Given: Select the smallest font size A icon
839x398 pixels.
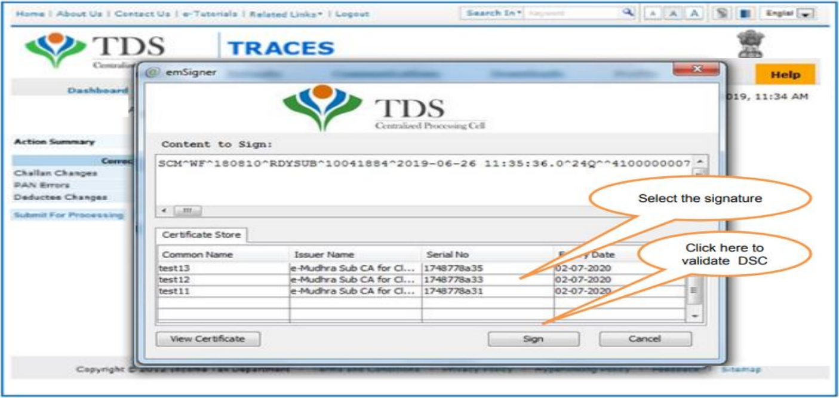Looking at the screenshot, I should click(652, 13).
